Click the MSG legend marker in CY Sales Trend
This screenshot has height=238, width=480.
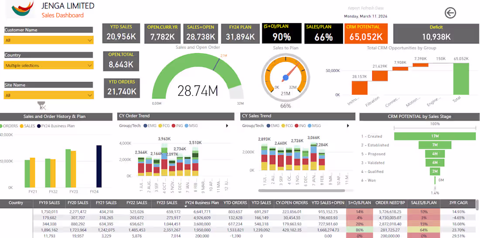point(310,126)
